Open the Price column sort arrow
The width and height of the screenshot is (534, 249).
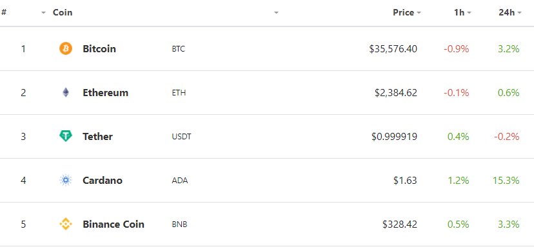pos(419,13)
